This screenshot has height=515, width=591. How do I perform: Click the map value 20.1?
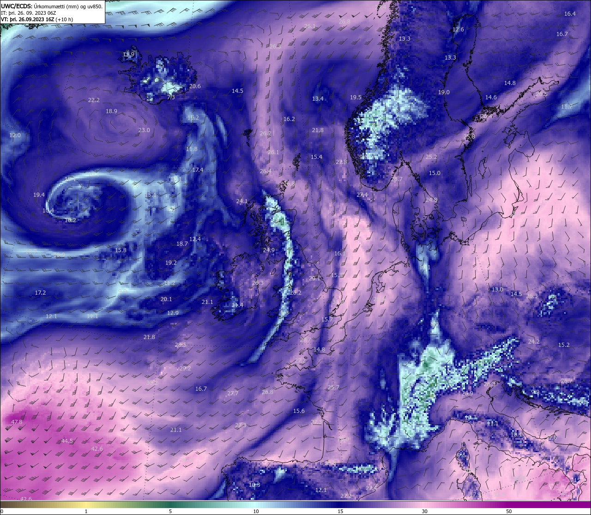pos(166,299)
